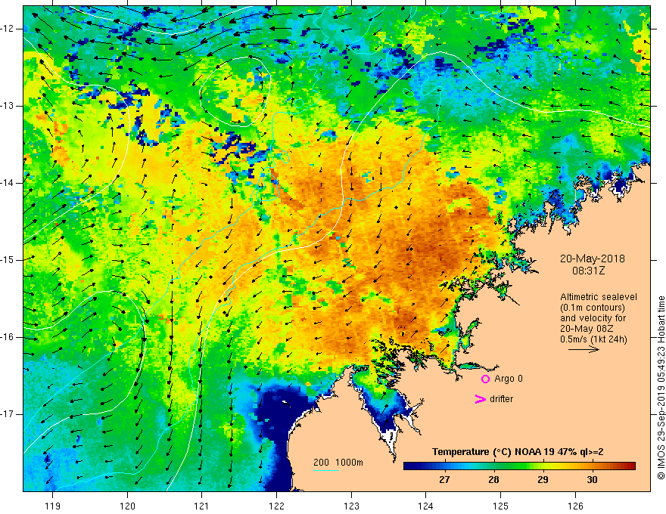Click the longitude label 126
Viewport: 666px width, 514px height.
[575, 506]
